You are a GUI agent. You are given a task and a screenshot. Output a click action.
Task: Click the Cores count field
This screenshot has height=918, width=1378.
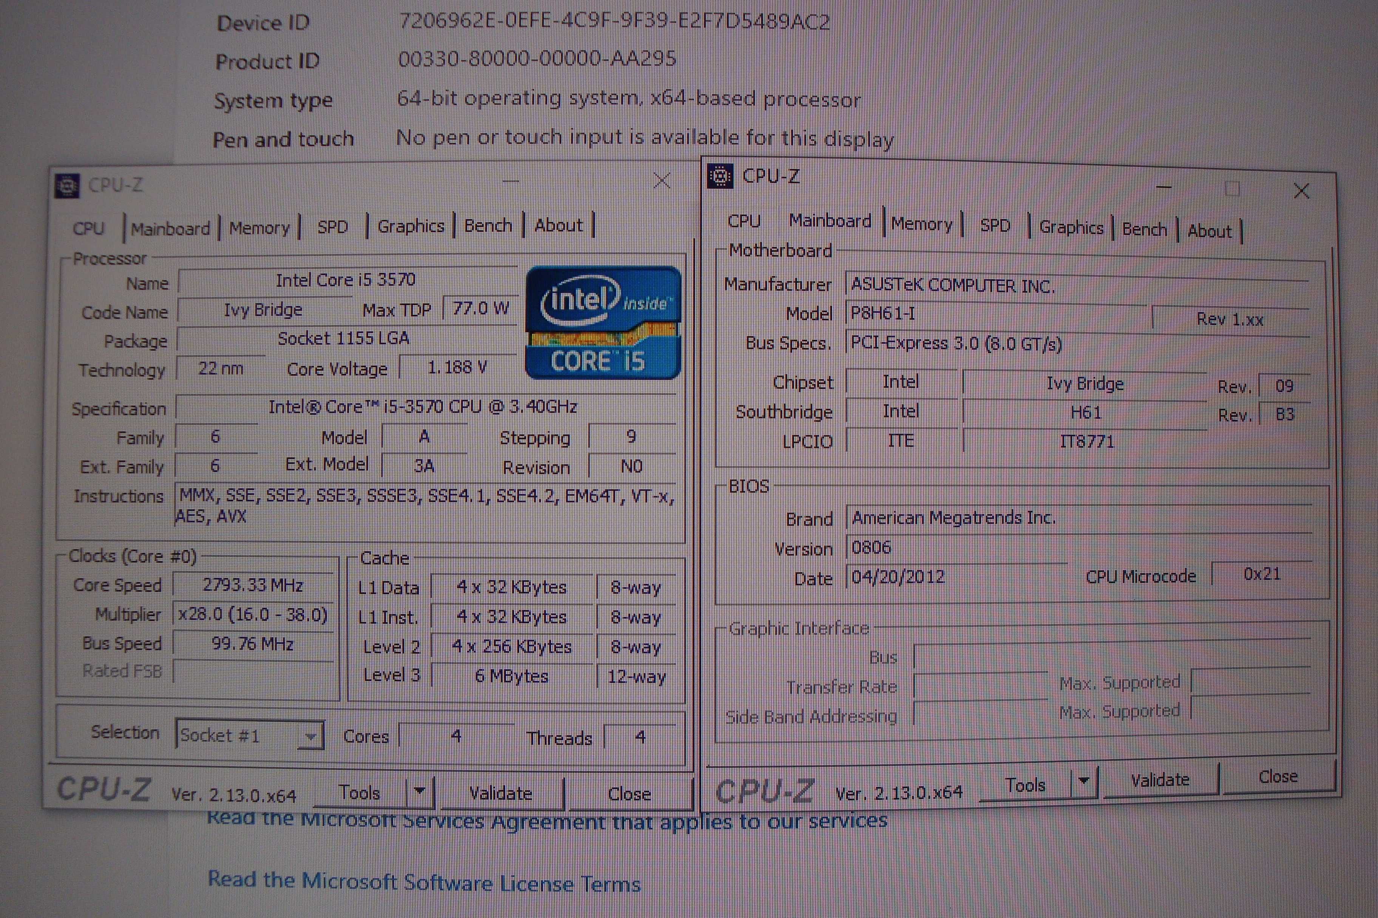(x=457, y=736)
